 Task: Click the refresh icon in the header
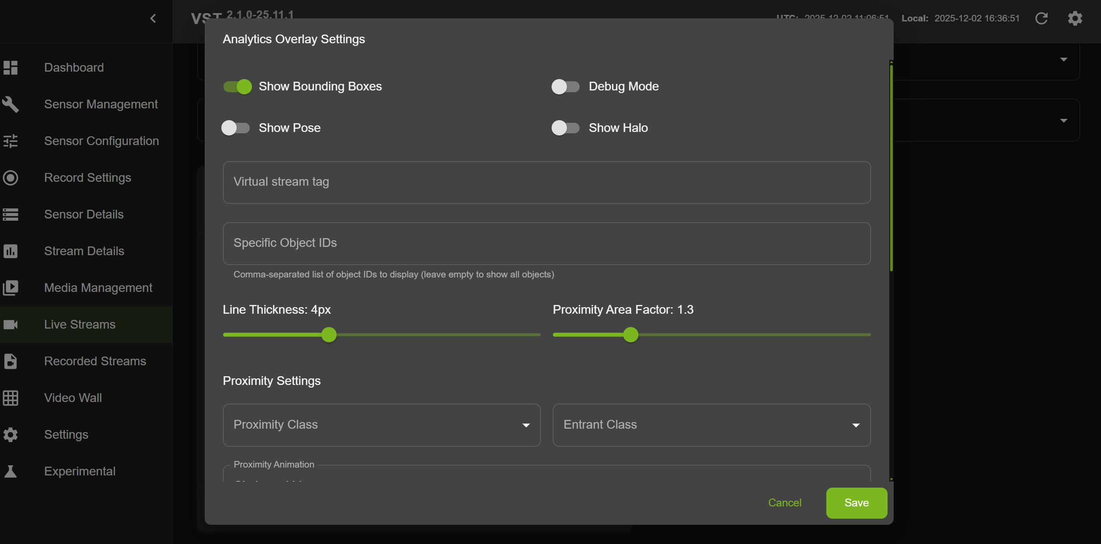coord(1042,18)
